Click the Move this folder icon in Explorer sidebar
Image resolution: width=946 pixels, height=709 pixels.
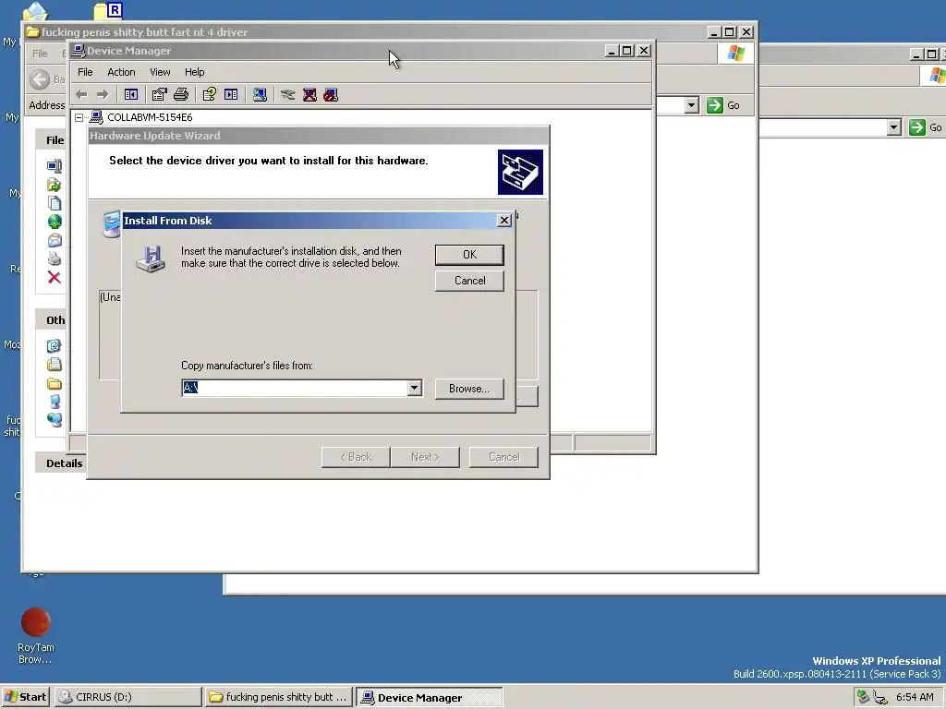[55, 185]
